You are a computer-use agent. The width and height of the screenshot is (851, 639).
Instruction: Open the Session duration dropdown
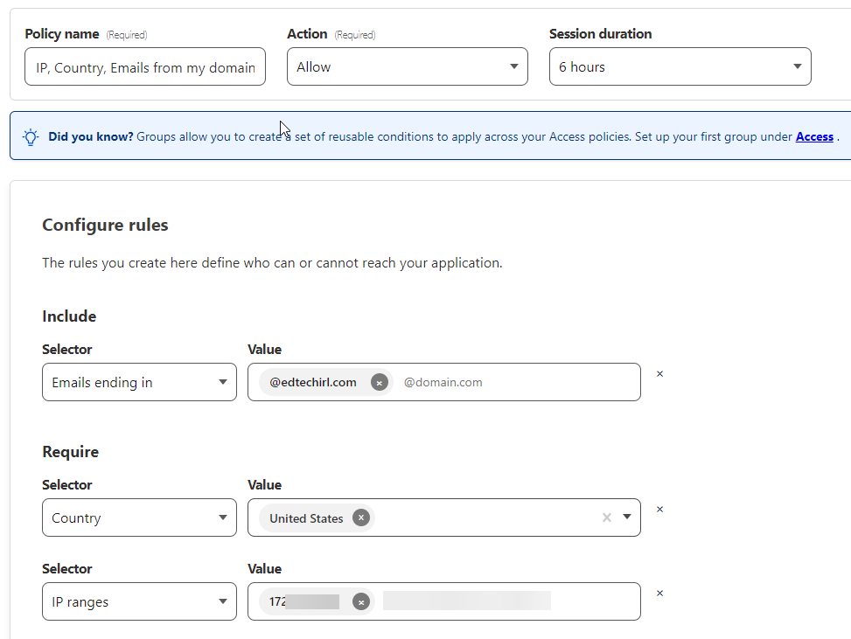coord(679,66)
